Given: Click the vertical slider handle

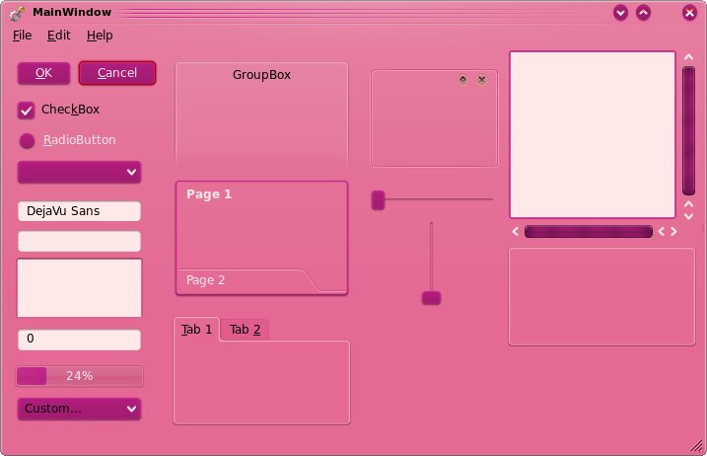Looking at the screenshot, I should coord(431,298).
